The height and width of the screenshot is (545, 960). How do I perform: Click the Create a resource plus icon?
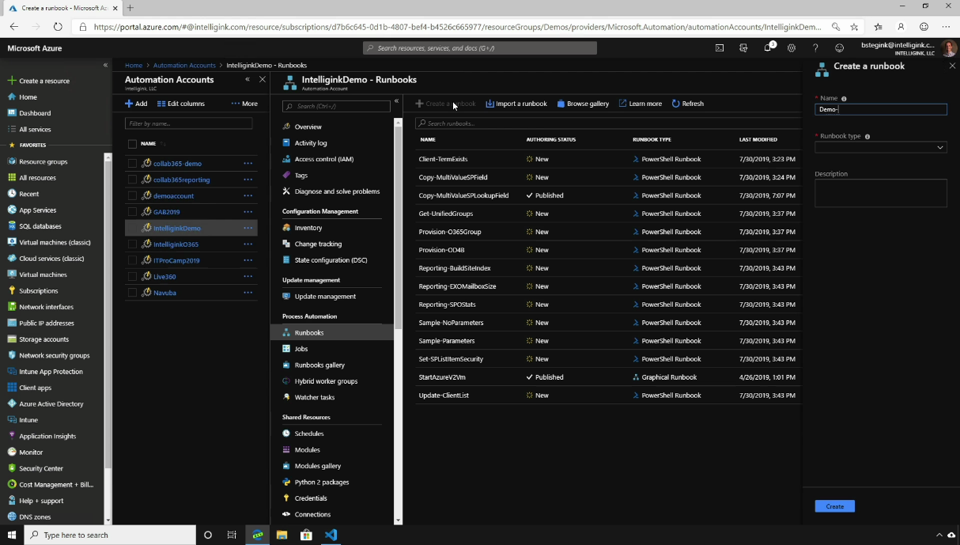12,81
